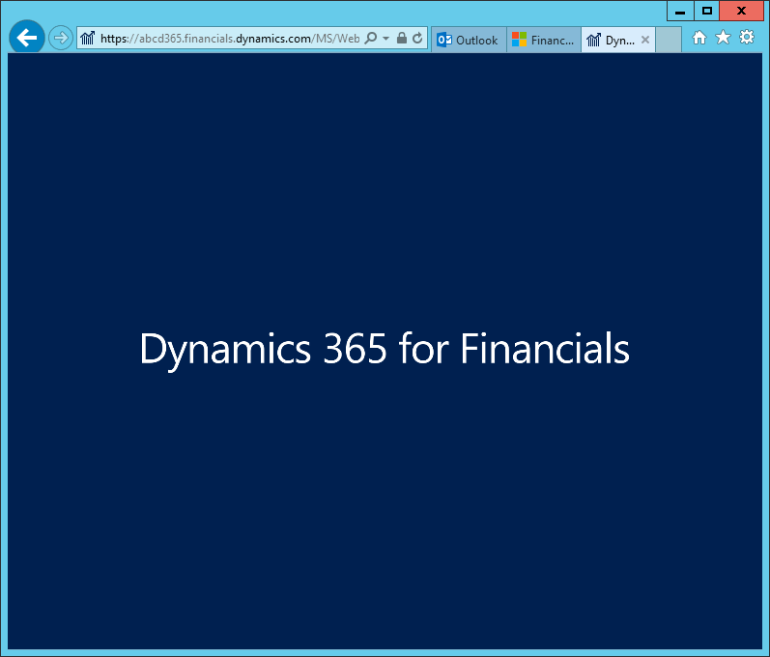The image size is (770, 657).
Task: Open the Tools gear icon
Action: [x=747, y=38]
